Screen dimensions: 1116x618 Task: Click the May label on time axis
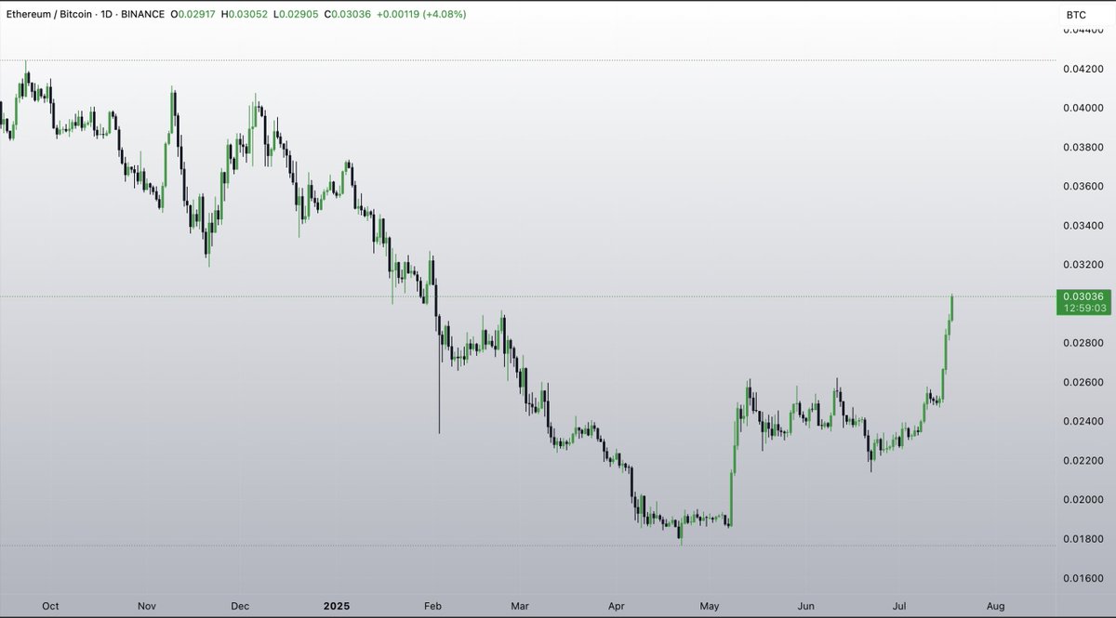(x=711, y=606)
